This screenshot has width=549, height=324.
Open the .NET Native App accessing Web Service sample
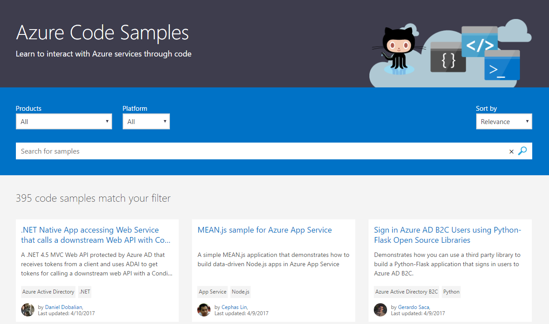(x=96, y=235)
